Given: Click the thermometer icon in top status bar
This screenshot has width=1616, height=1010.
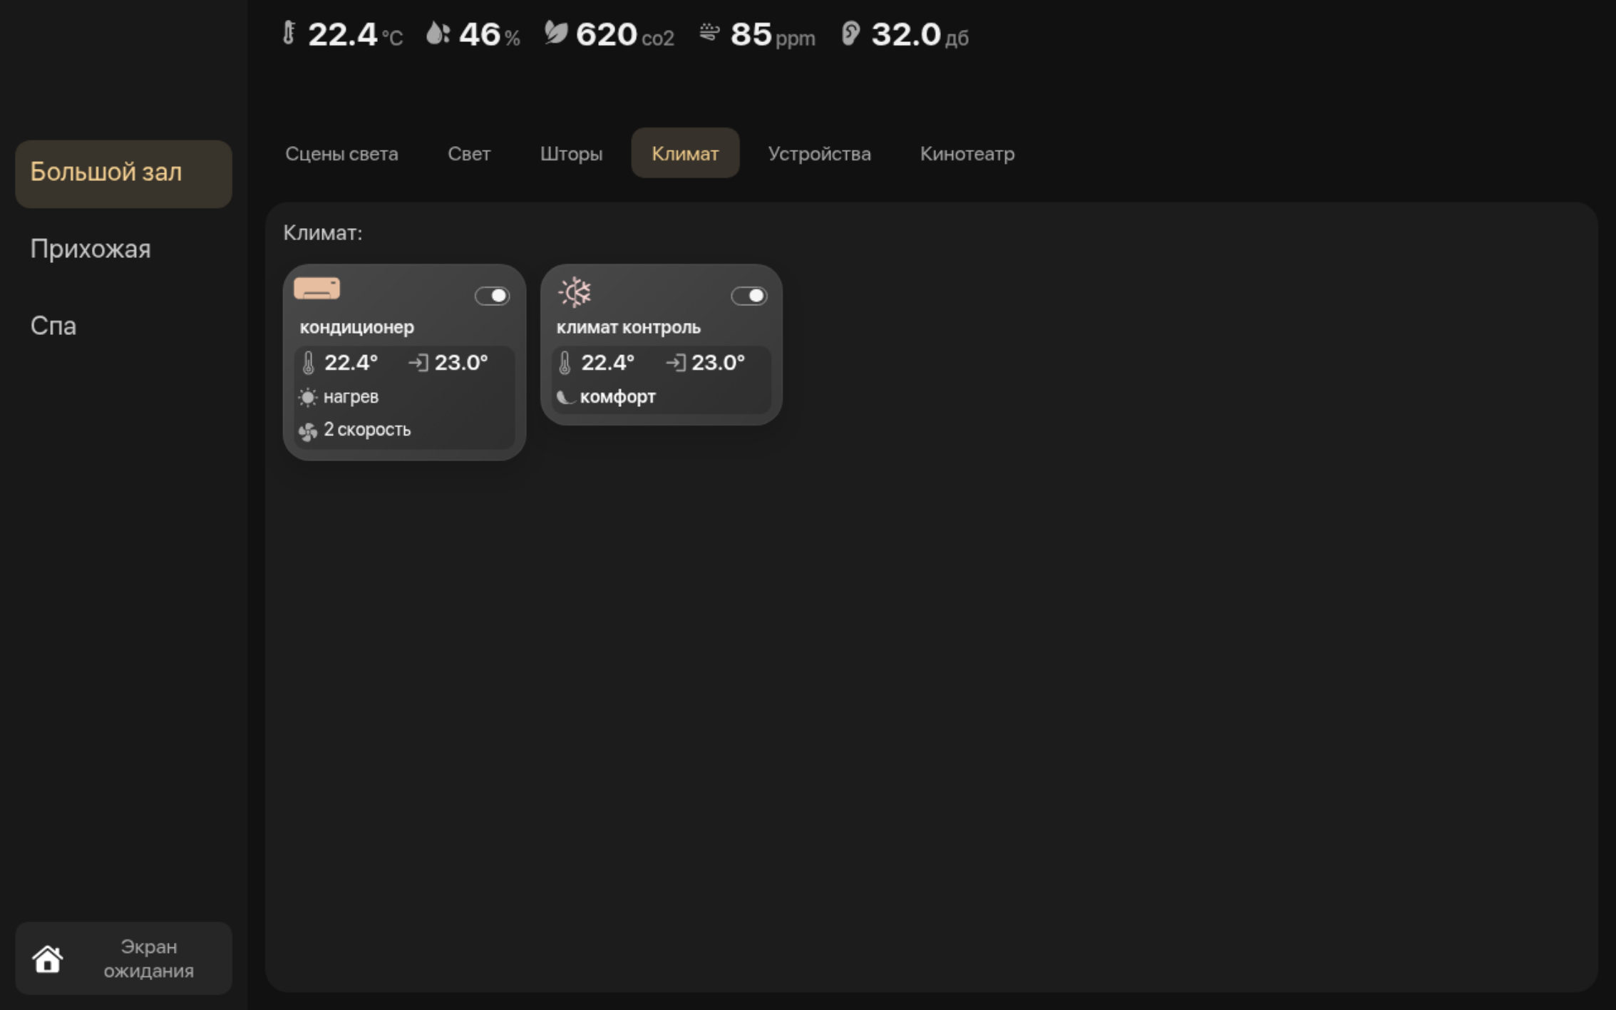Looking at the screenshot, I should [289, 34].
